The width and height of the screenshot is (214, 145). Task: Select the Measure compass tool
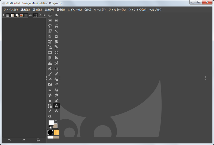click(56, 111)
